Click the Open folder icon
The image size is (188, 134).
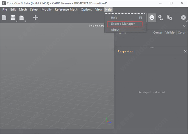click(x=22, y=18)
